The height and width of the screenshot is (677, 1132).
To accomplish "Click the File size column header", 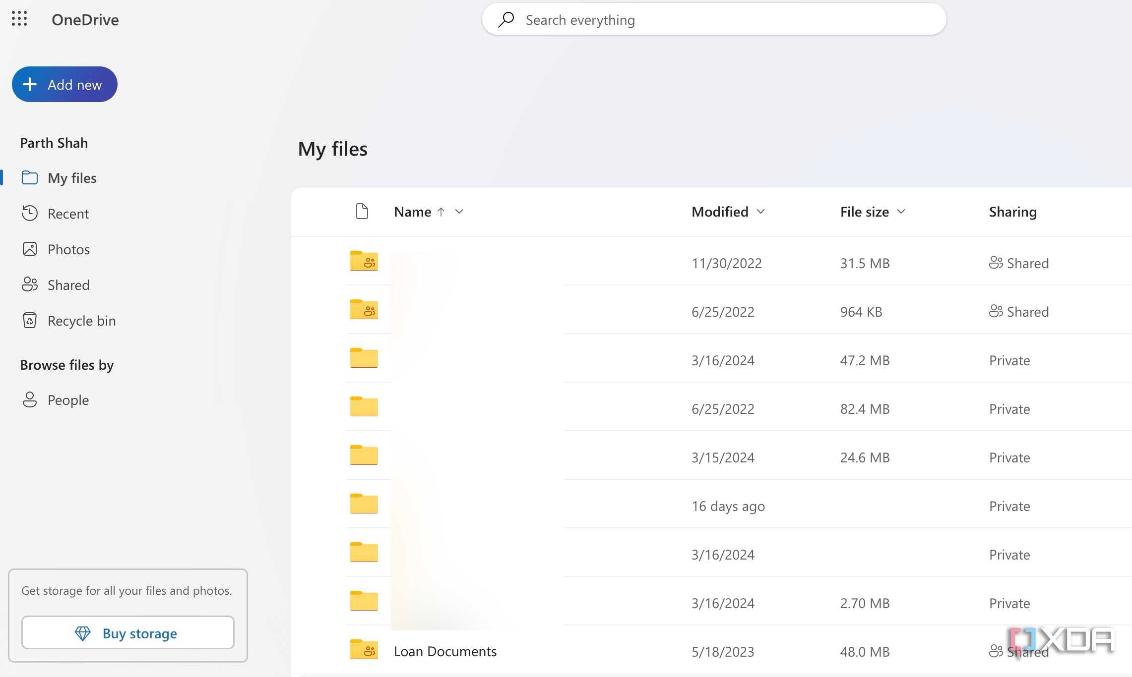I will click(865, 212).
